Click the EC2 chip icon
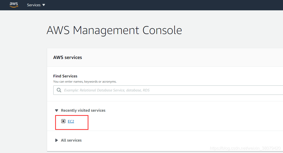 click(63, 121)
